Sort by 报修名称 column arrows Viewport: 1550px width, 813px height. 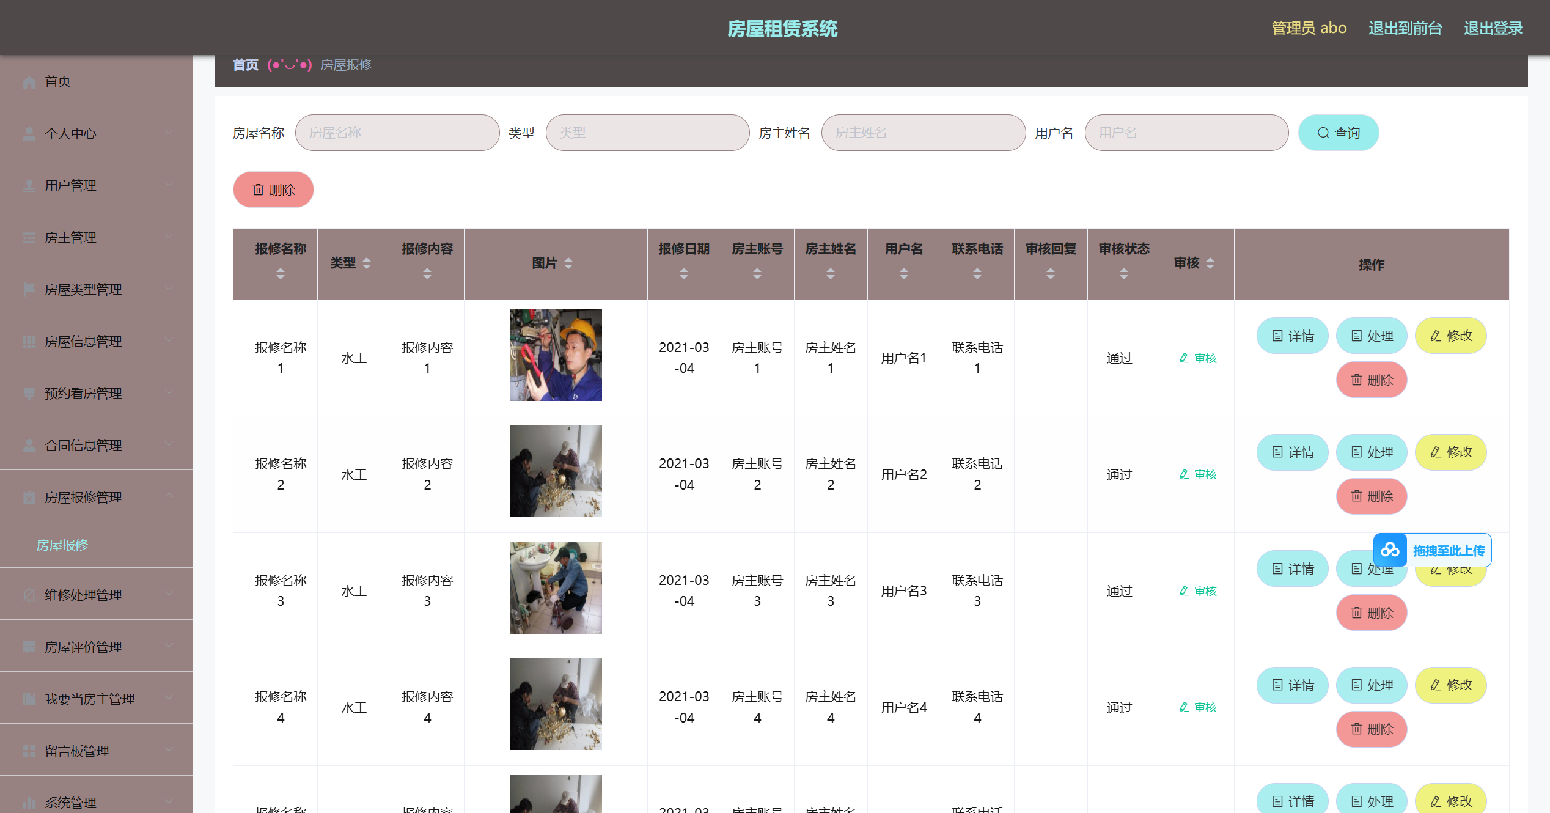click(281, 274)
